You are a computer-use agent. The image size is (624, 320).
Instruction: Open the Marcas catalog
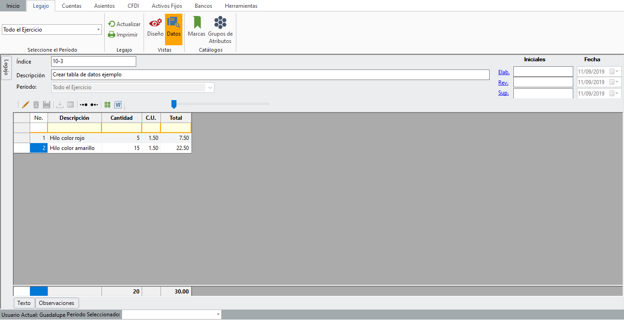coord(197,27)
